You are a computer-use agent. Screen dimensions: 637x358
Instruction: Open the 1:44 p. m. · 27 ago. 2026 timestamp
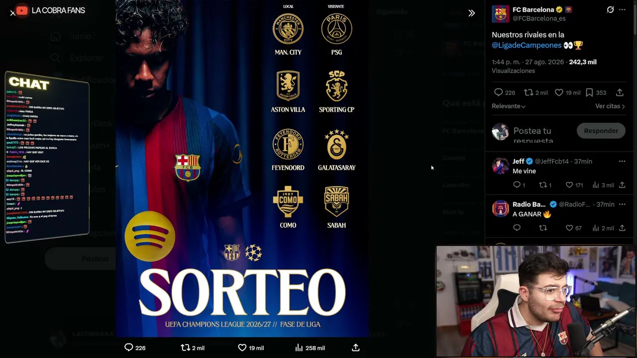coord(528,62)
